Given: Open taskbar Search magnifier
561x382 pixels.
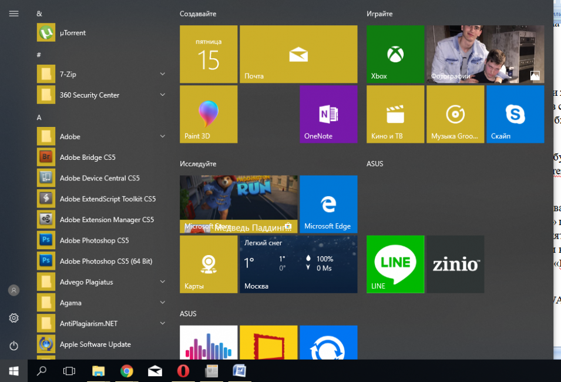Looking at the screenshot, I should [42, 371].
